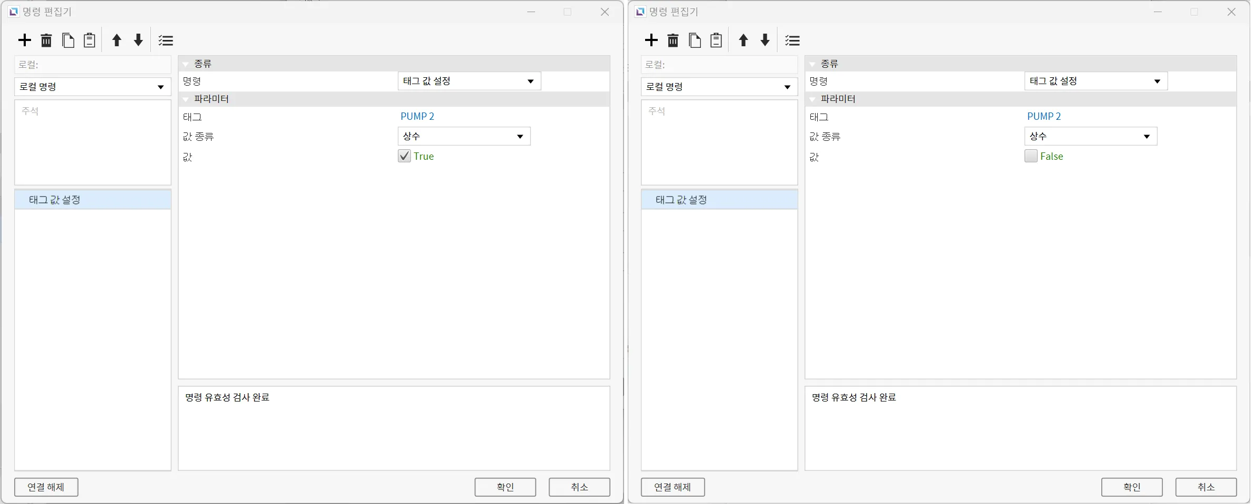Move command down in right window
Viewport: 1256px width, 504px height.
765,40
